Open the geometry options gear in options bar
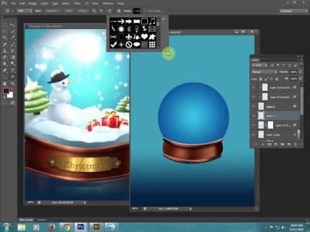This screenshot has height=232, width=310. (x=119, y=11)
